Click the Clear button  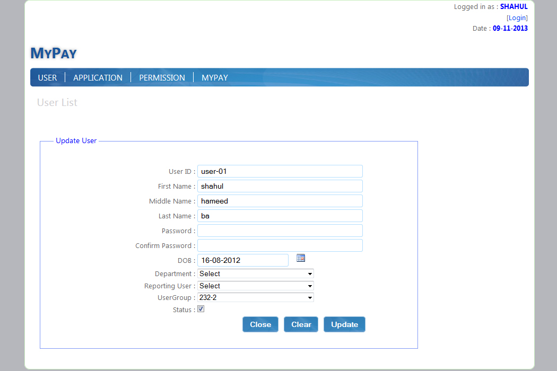tap(301, 324)
